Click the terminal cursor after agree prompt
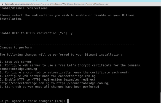Screen dimensions: 161x103 68,101
